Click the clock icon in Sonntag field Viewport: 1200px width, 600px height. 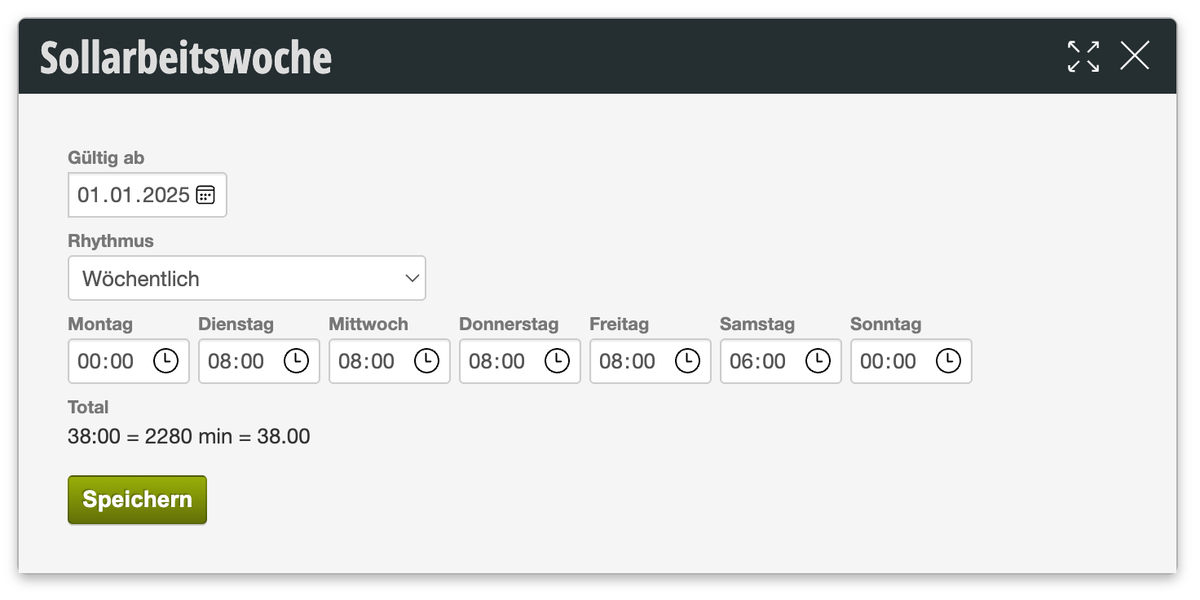click(948, 361)
